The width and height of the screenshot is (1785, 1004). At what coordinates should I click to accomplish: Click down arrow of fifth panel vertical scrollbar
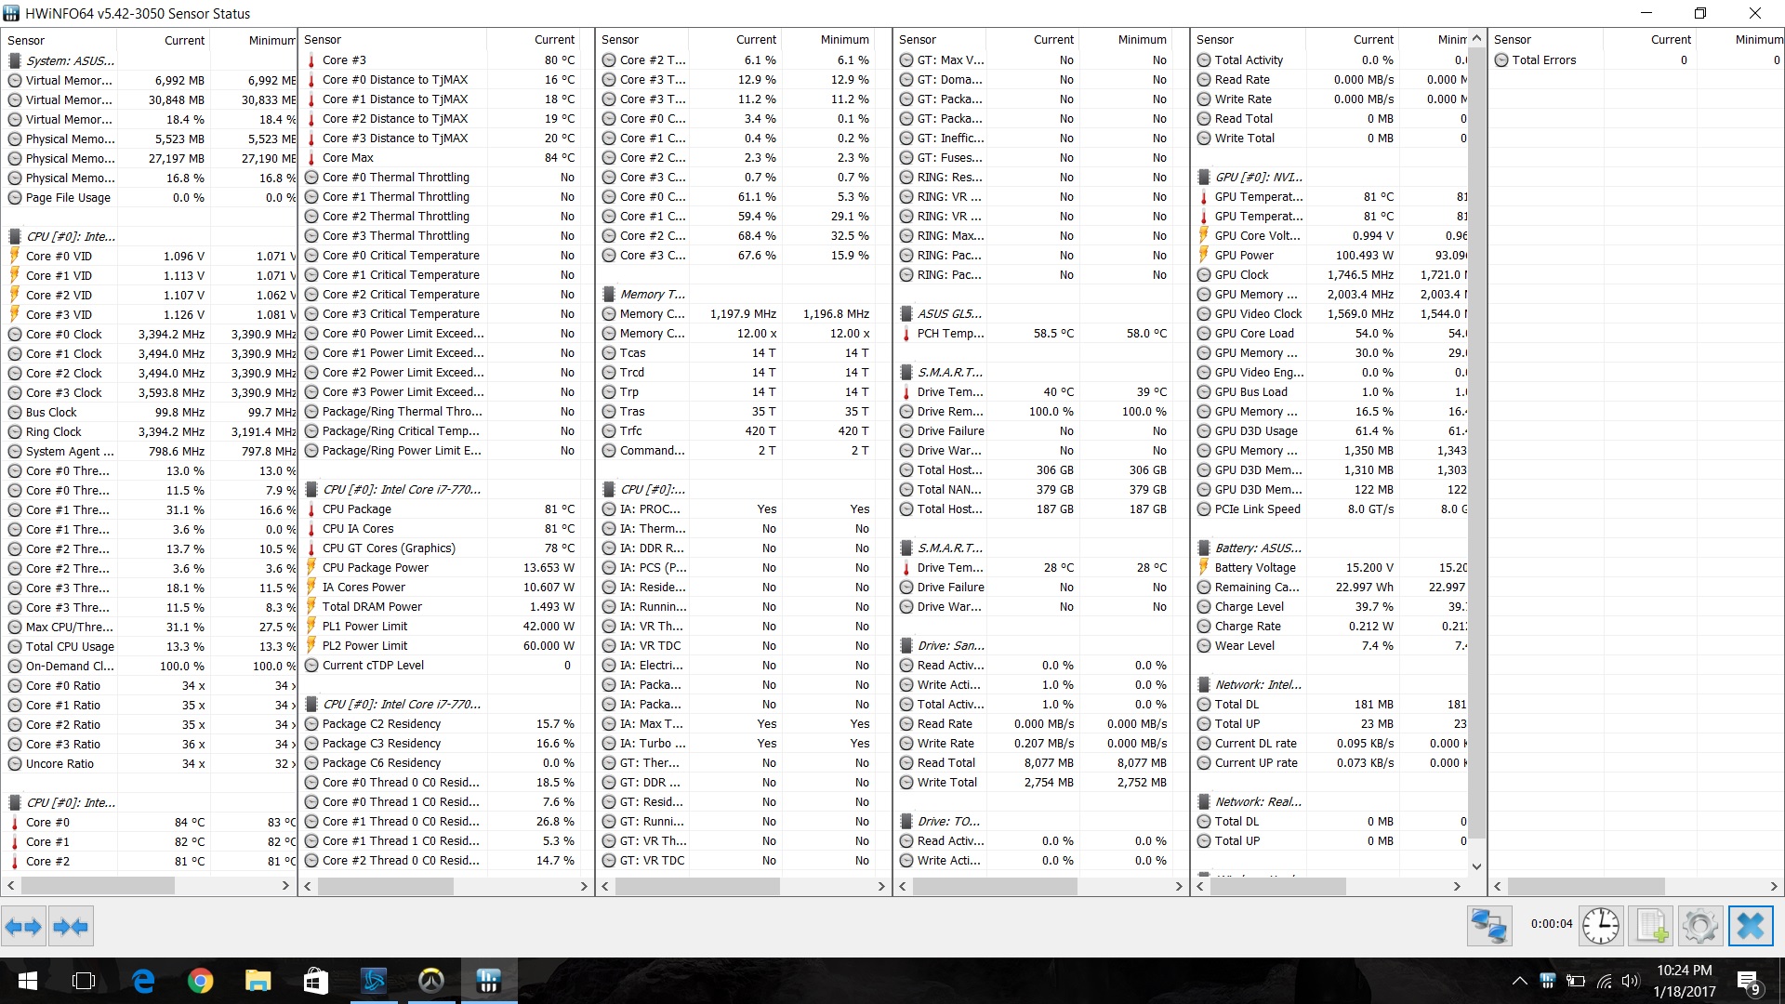(x=1476, y=866)
